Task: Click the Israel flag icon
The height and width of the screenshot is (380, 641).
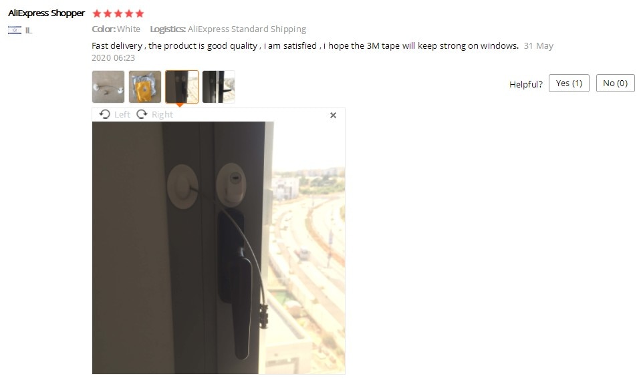Action: 15,30
